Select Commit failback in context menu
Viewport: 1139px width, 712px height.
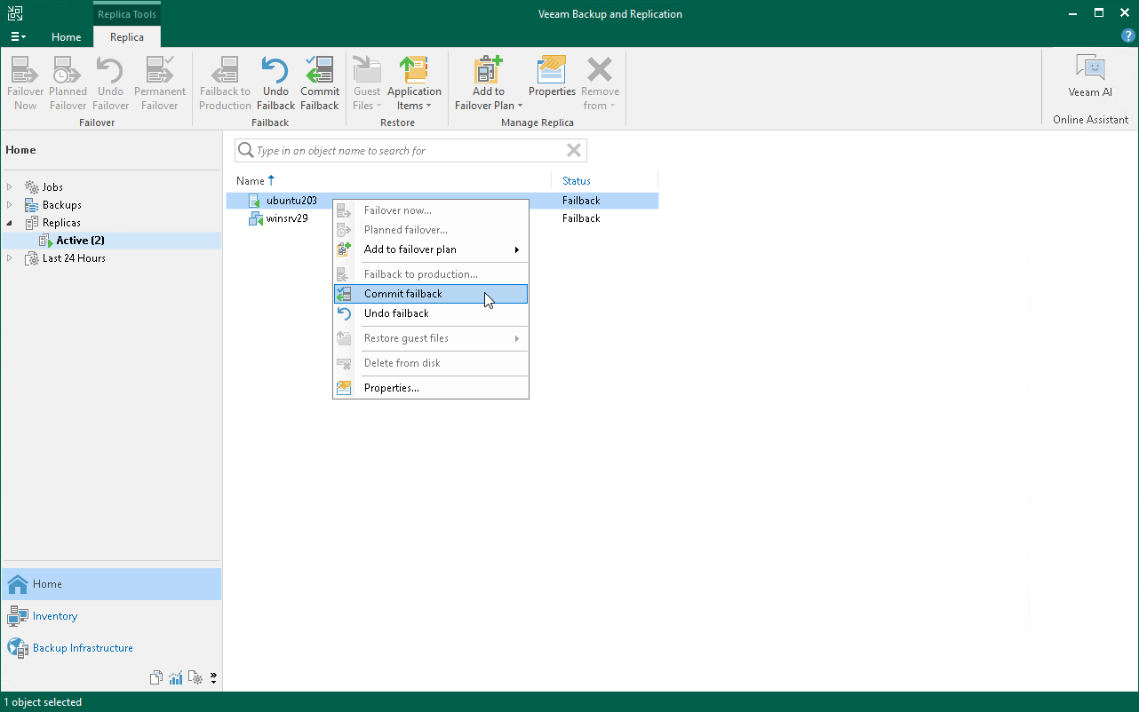point(403,294)
